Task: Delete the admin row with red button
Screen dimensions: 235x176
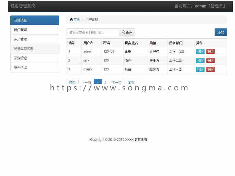Action: pos(210,52)
